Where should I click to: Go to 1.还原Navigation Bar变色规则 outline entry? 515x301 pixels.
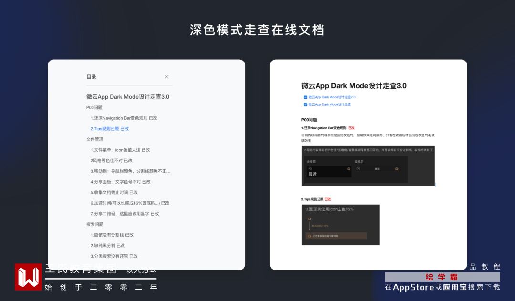pos(124,118)
